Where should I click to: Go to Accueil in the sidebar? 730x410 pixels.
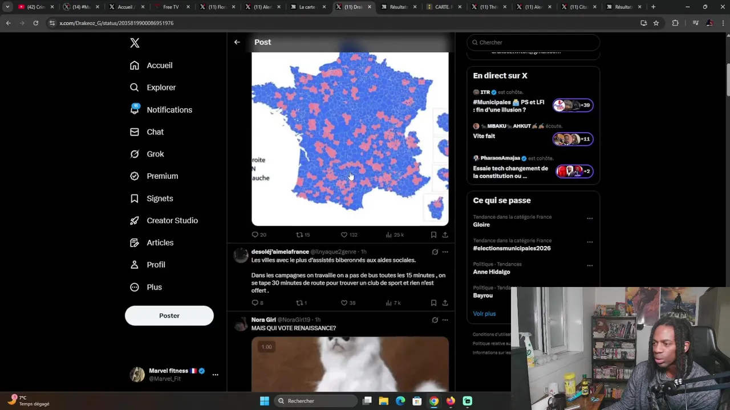[151, 65]
